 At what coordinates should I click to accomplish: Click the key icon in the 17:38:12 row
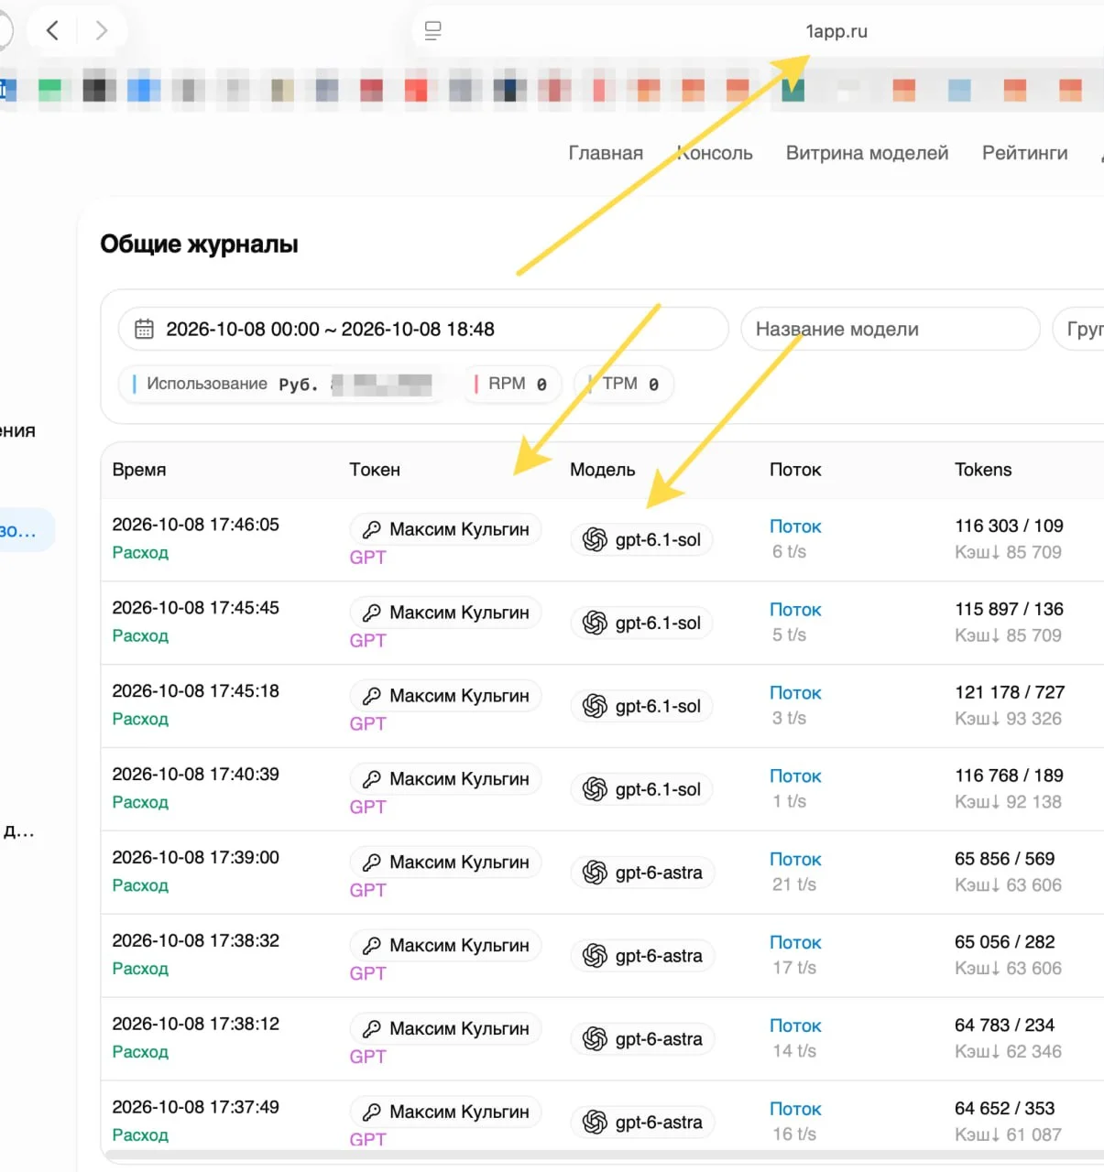[x=371, y=1029]
